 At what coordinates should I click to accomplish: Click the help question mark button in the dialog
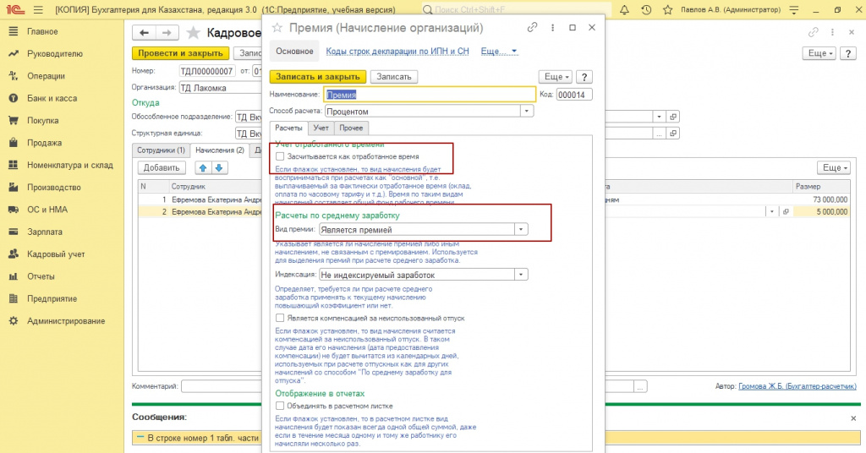[x=586, y=77]
